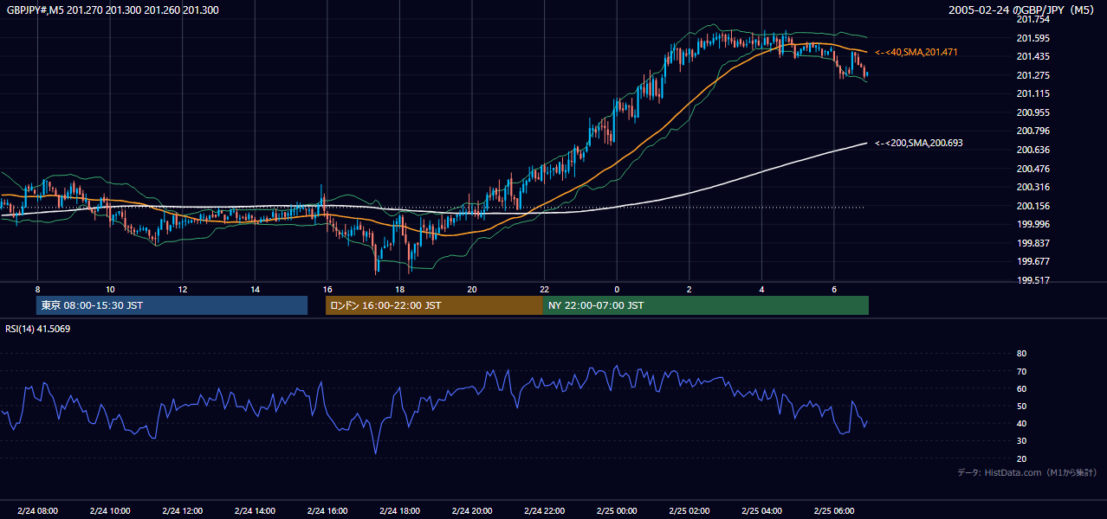
Task: Click the 2/25 04:00 time label
Action: (x=761, y=510)
